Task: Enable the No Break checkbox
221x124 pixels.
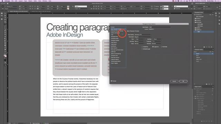Action: (x=162, y=47)
